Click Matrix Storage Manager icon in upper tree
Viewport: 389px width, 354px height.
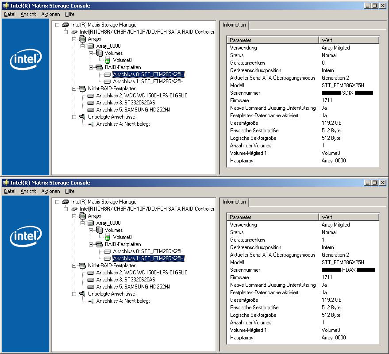pyautogui.click(x=65, y=25)
